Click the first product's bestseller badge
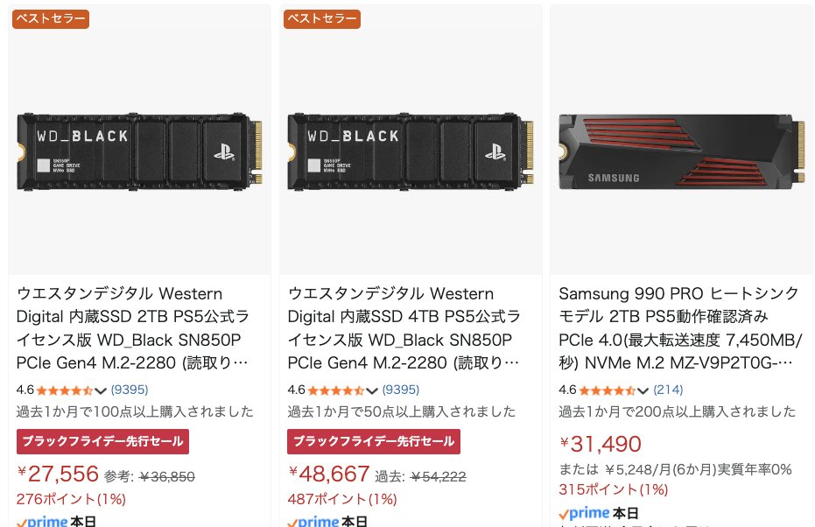 [x=50, y=18]
